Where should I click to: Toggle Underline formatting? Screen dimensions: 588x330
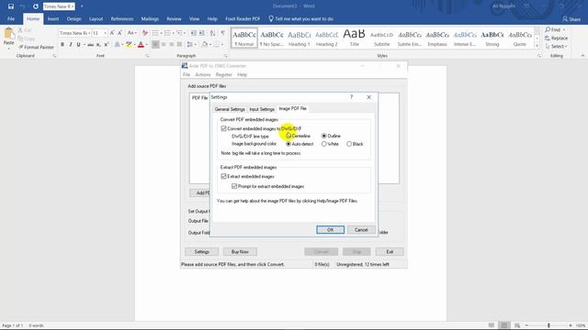click(x=78, y=45)
